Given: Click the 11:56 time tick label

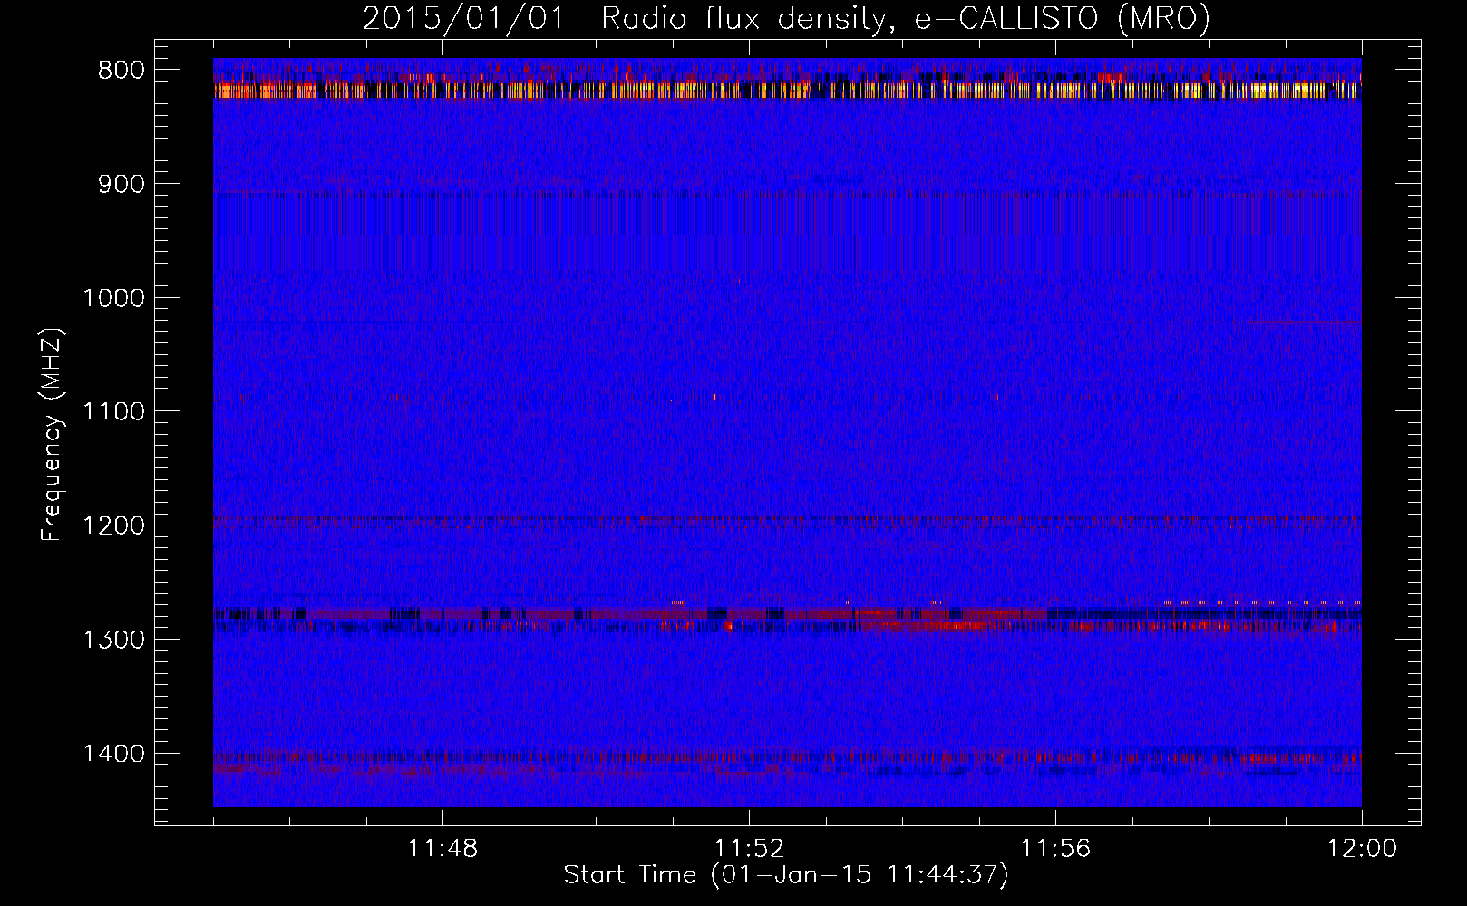Looking at the screenshot, I should (1055, 849).
